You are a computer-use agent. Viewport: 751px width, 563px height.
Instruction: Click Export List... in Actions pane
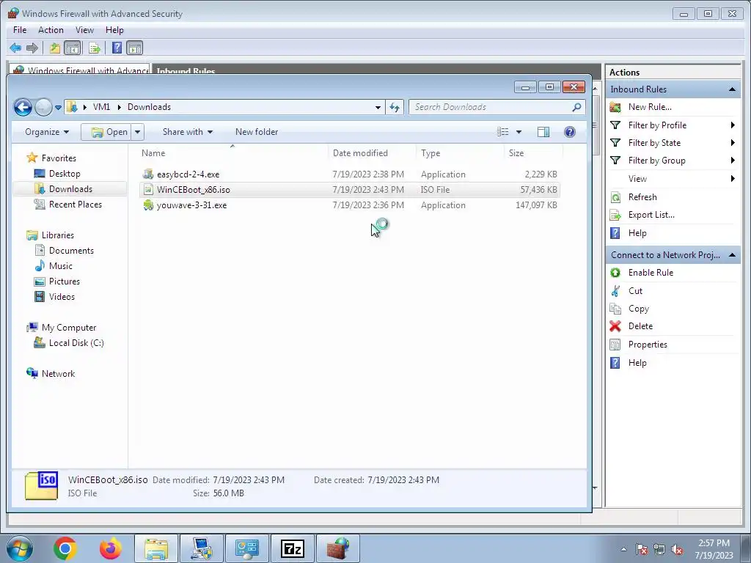click(x=651, y=215)
